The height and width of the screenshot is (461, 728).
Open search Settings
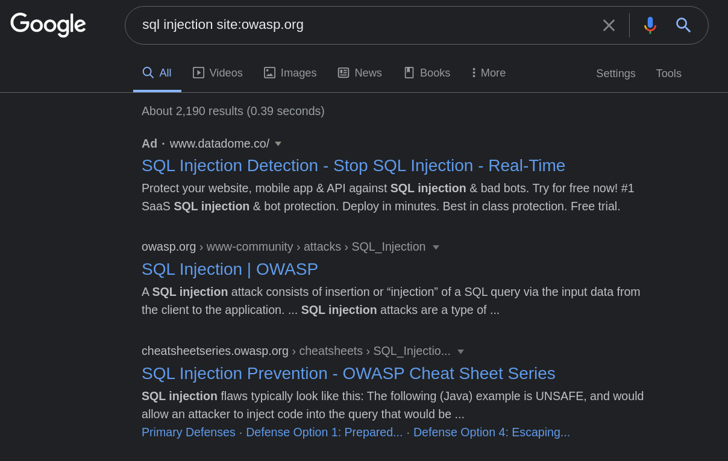(615, 74)
